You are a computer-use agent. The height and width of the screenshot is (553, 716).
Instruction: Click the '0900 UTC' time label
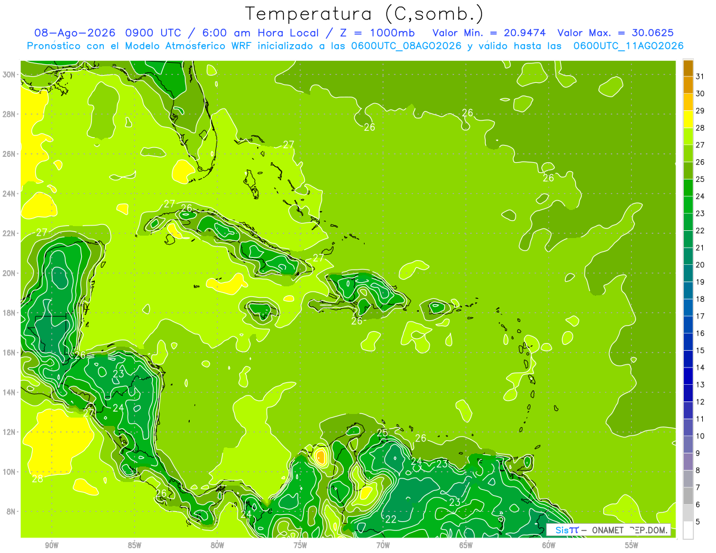point(153,33)
